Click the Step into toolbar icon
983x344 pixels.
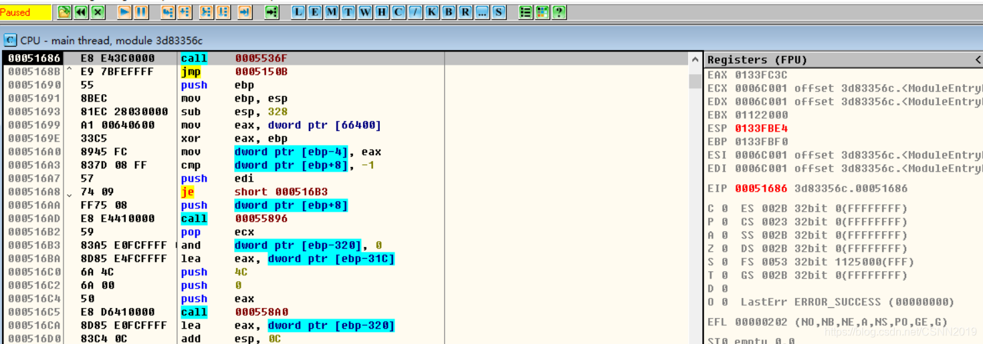(x=168, y=12)
